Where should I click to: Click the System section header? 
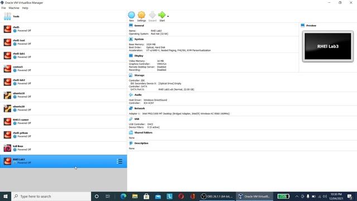[x=139, y=39]
